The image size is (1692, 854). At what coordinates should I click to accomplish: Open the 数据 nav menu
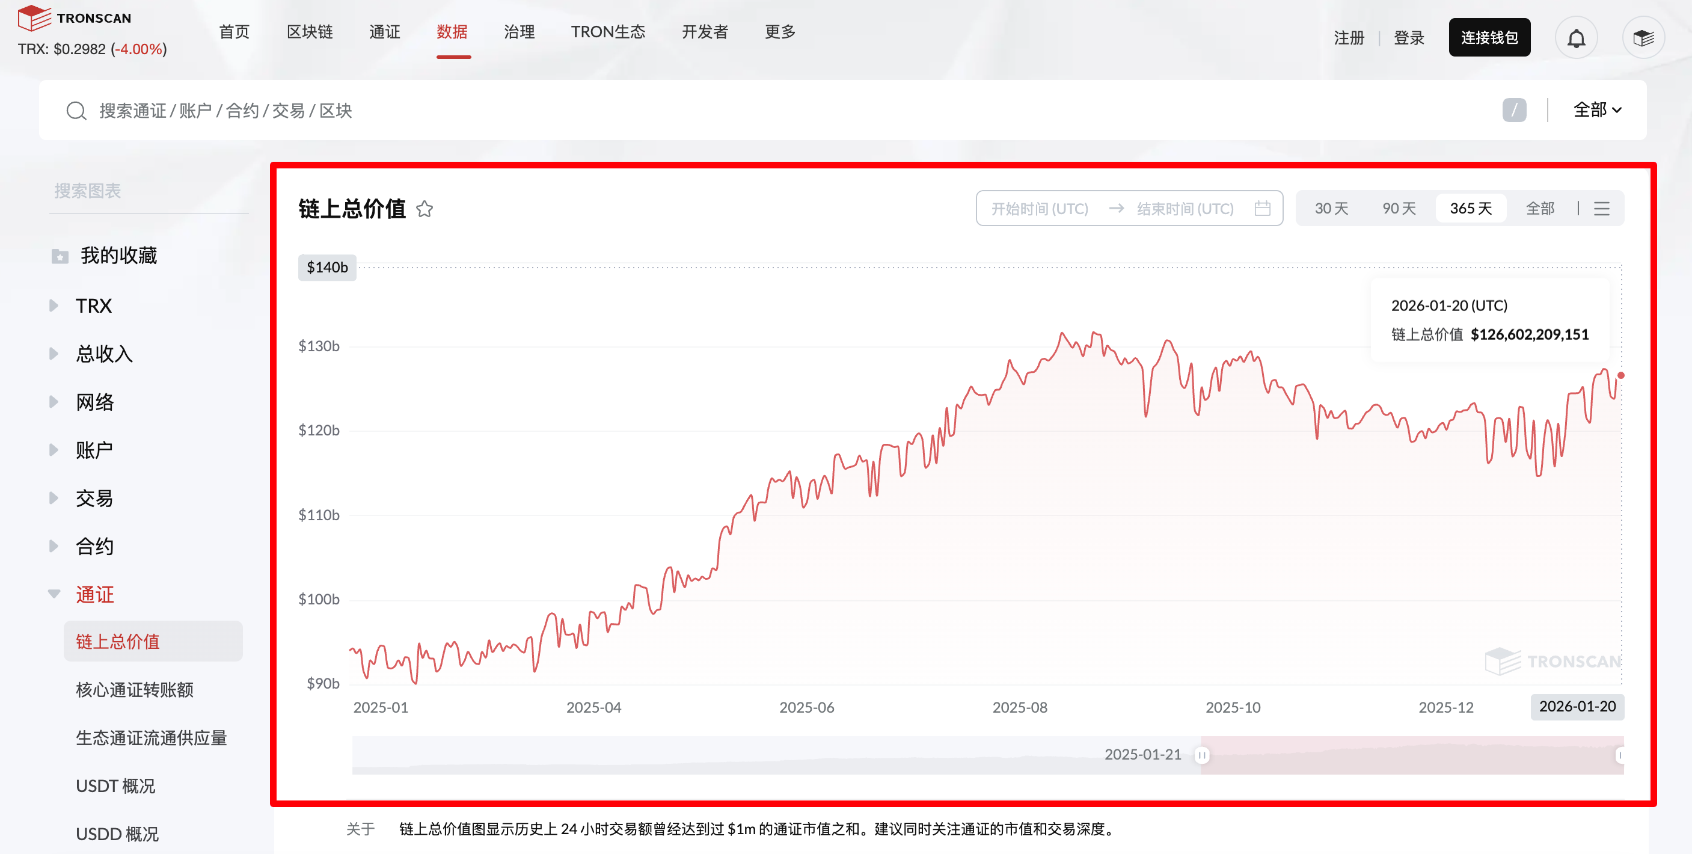[452, 31]
